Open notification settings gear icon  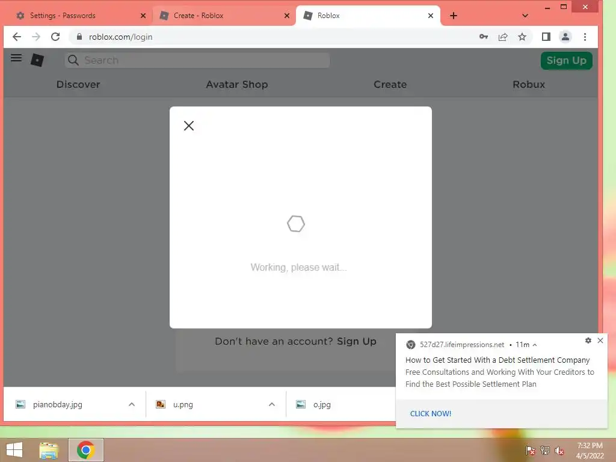(x=588, y=340)
